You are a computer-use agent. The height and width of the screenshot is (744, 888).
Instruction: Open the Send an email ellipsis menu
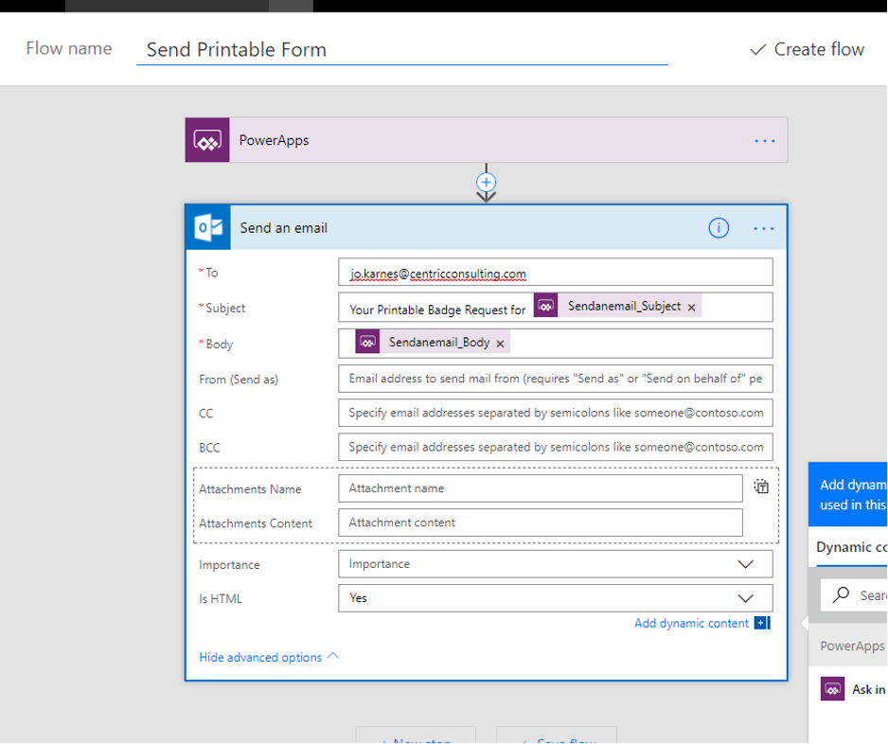coord(764,228)
